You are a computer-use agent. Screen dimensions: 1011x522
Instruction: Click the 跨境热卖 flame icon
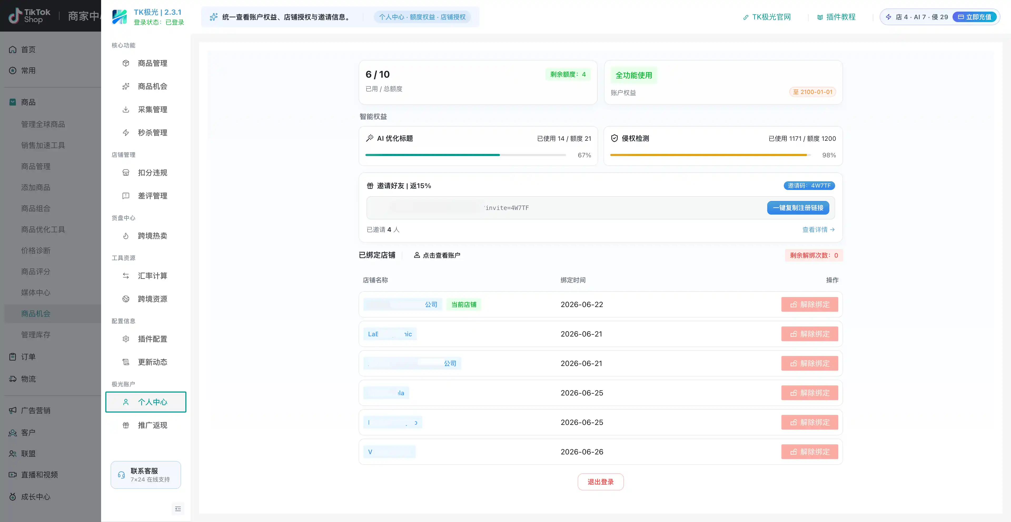pos(126,236)
